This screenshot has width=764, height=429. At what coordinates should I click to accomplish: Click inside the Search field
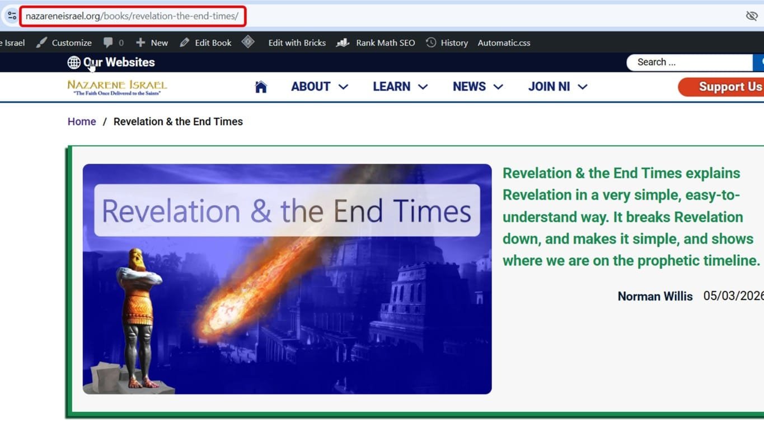pyautogui.click(x=688, y=62)
